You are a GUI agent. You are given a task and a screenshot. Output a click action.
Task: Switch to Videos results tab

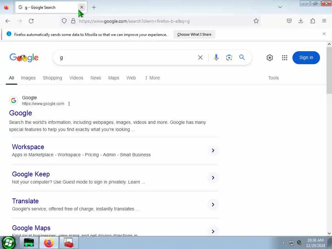point(76,78)
